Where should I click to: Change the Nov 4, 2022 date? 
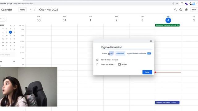point(106,60)
